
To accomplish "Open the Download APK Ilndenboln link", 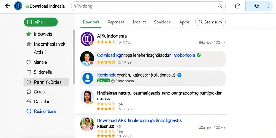I will coord(139,120).
